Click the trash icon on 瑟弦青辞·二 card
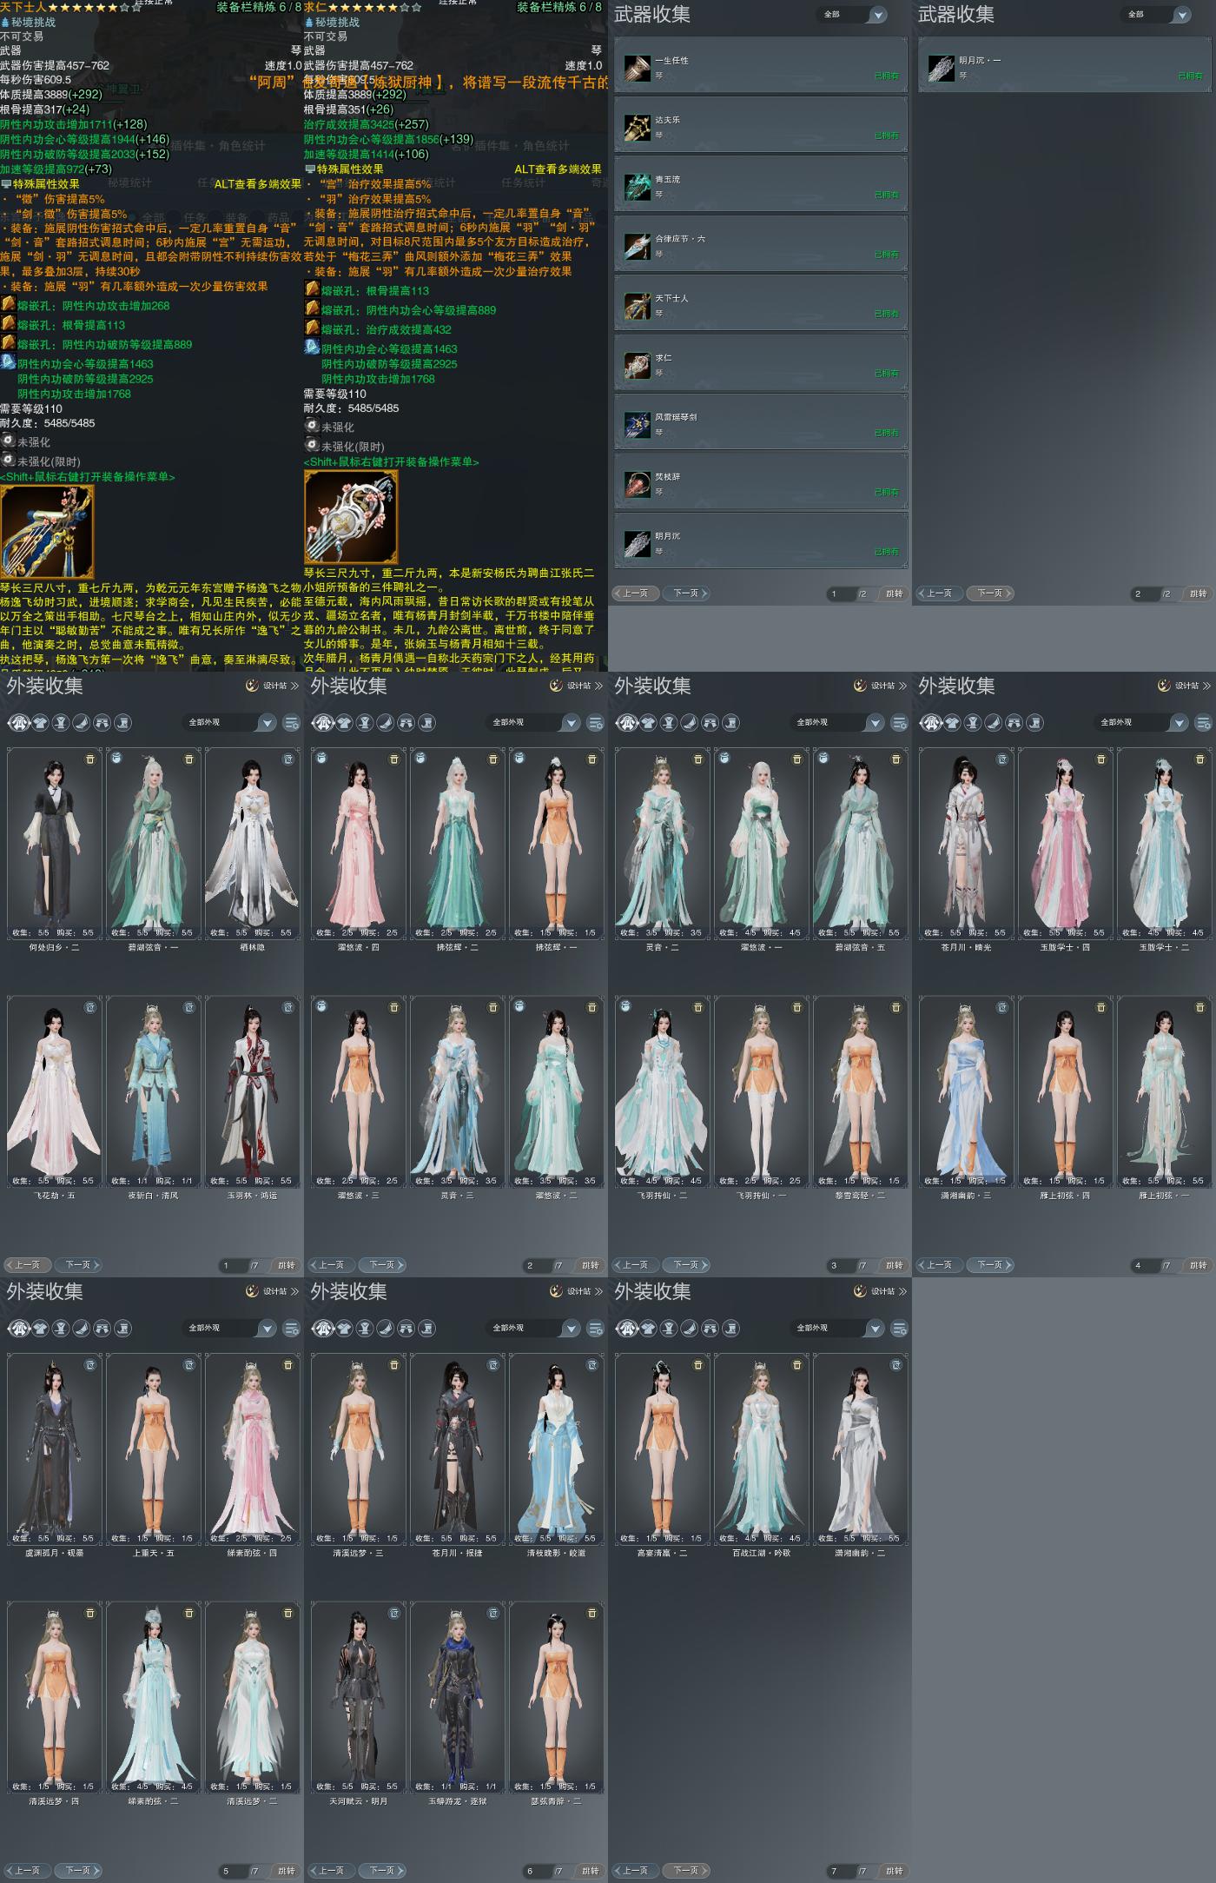This screenshot has height=1883, width=1216. tap(592, 1613)
